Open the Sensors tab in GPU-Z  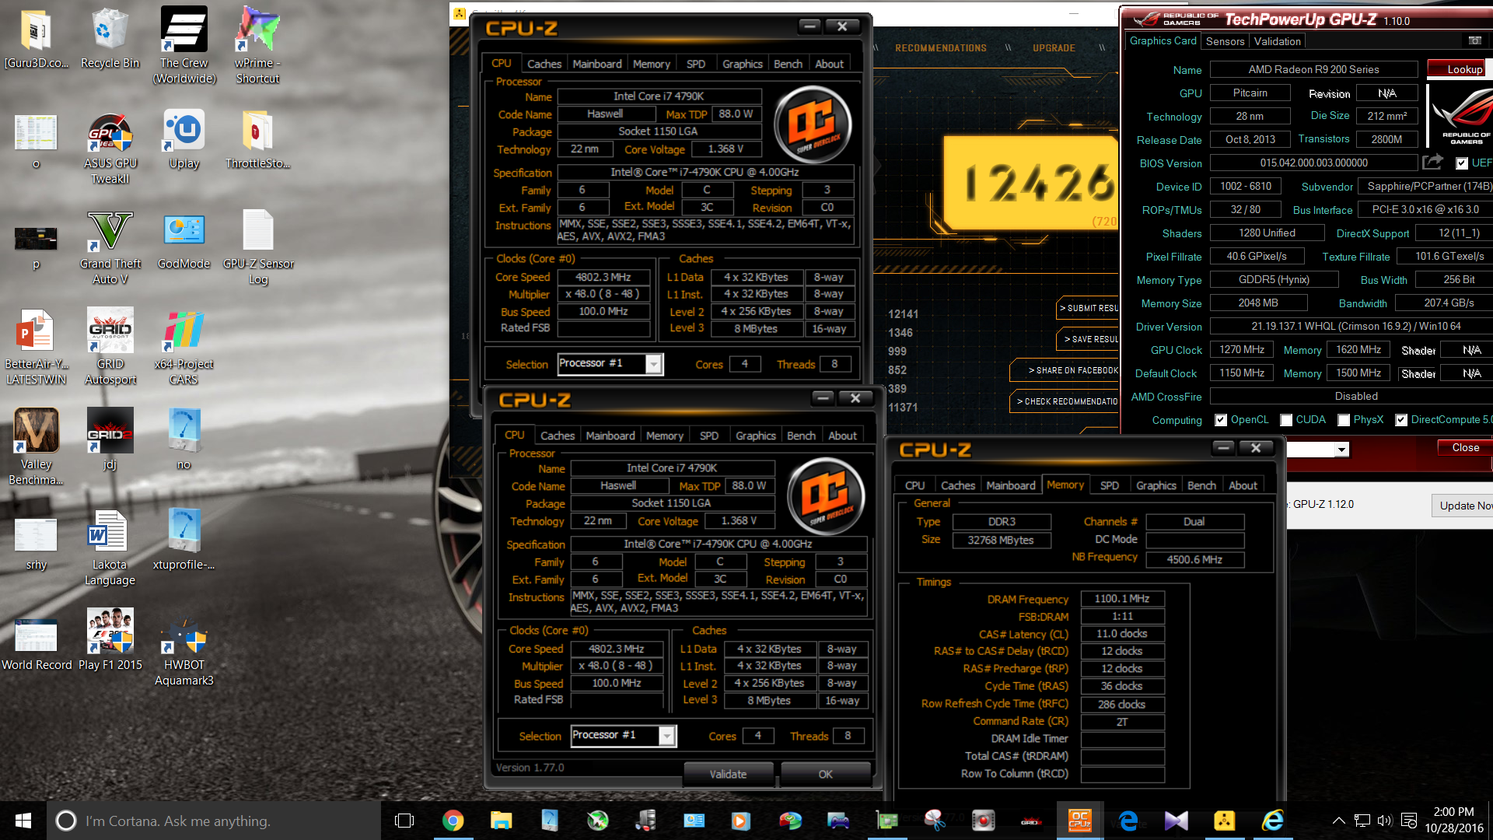[1225, 41]
